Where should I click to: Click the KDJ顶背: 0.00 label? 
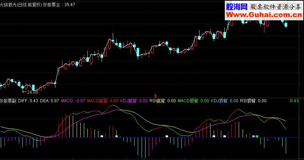coord(224,101)
